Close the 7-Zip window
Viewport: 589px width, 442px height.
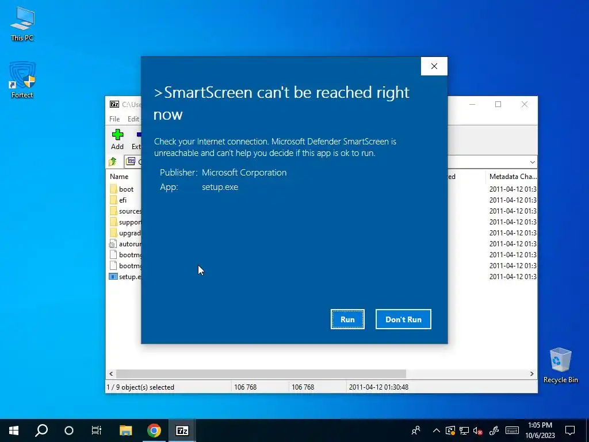click(x=525, y=104)
